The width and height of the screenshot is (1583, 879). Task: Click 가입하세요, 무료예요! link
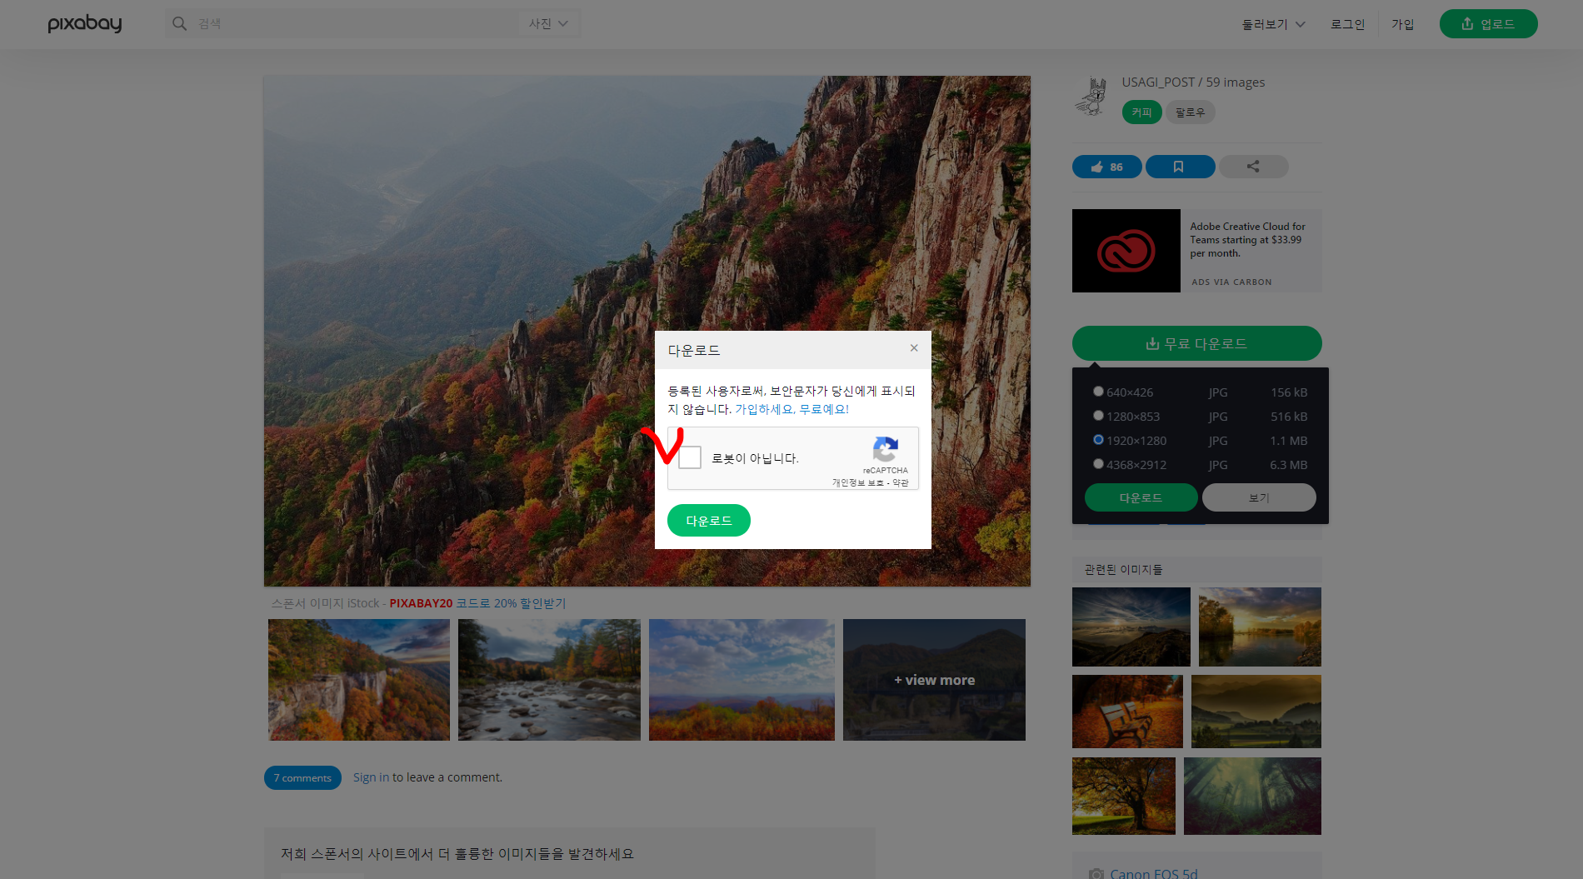point(791,409)
